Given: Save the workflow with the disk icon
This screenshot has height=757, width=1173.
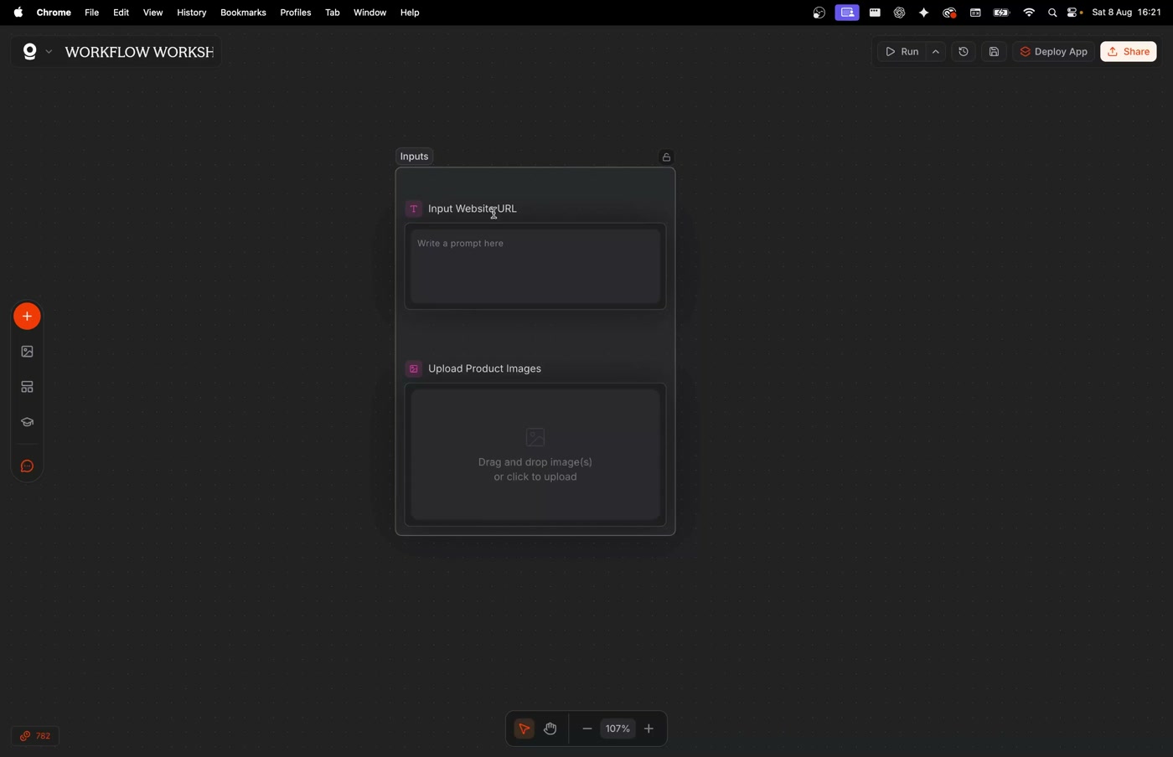Looking at the screenshot, I should pos(994,52).
